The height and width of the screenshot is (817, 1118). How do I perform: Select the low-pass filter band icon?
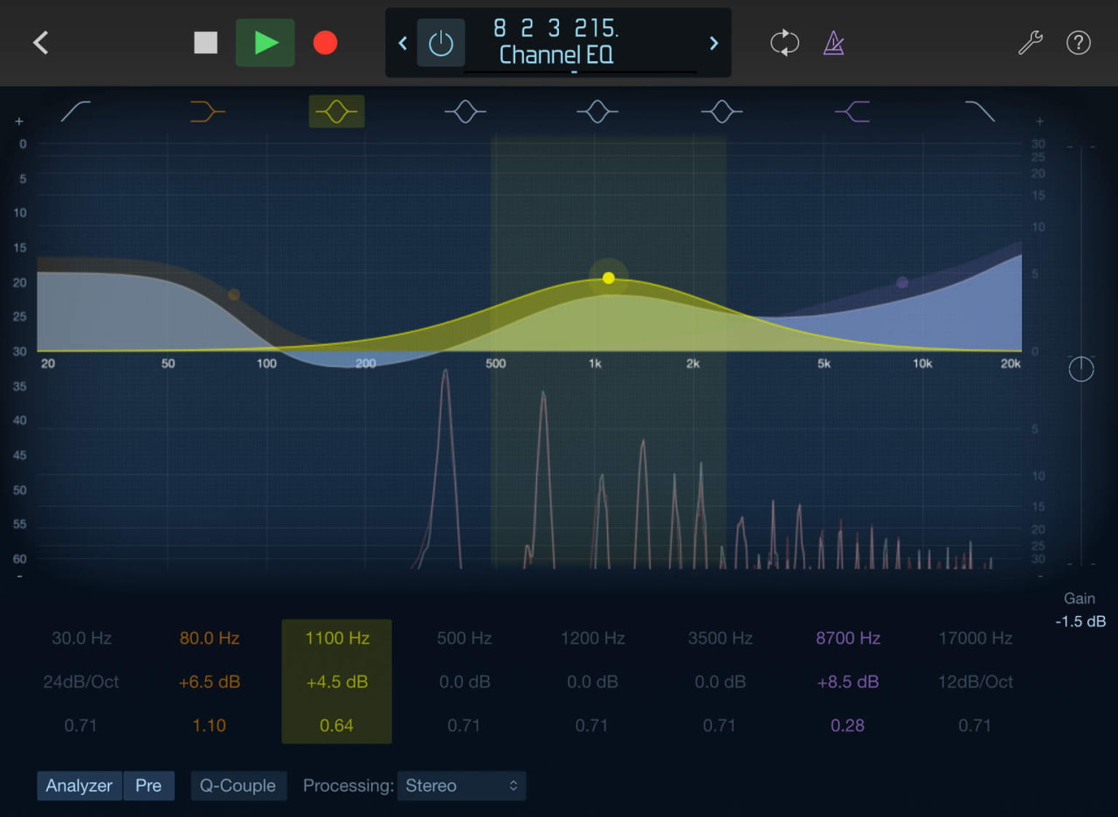(980, 111)
